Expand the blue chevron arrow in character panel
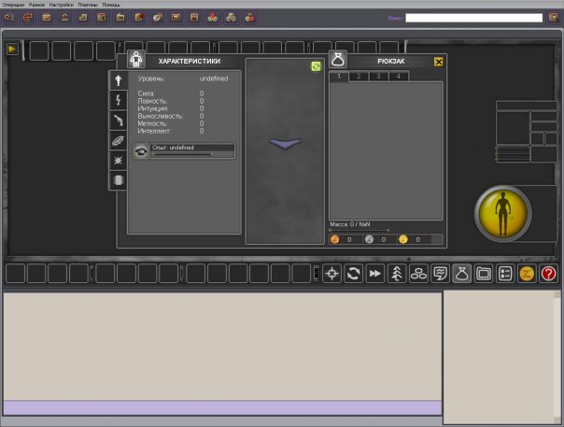 pyautogui.click(x=285, y=143)
